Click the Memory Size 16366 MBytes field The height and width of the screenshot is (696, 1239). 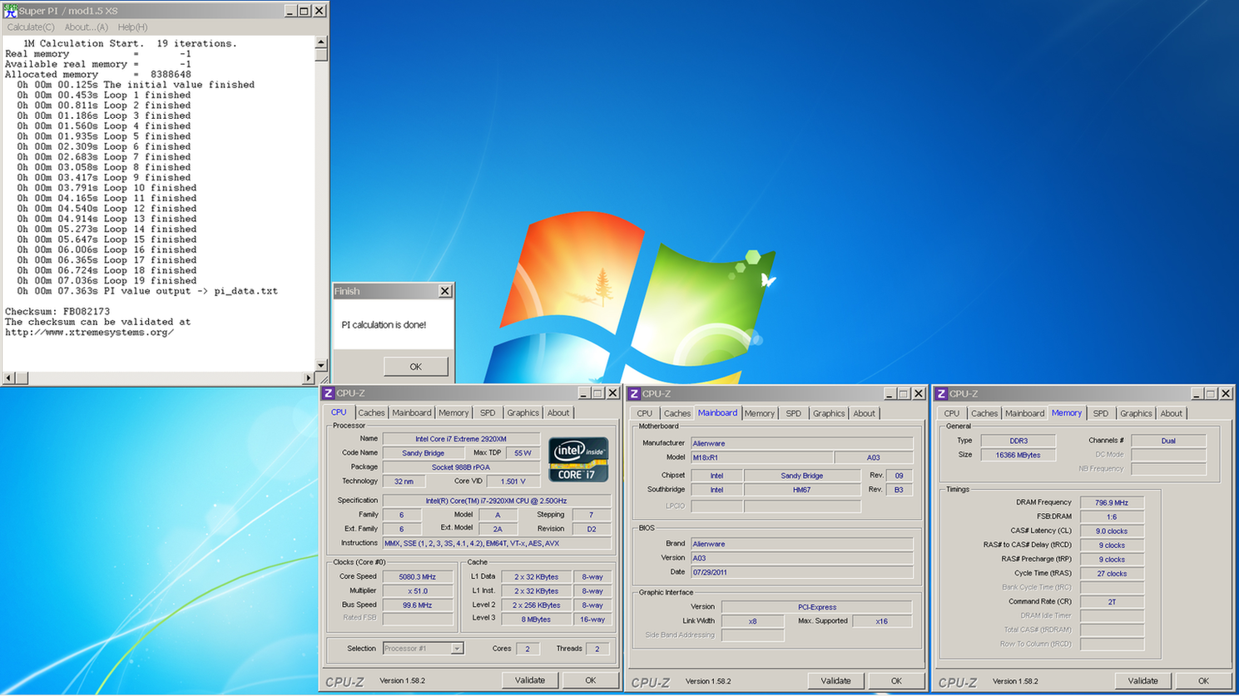(1018, 455)
